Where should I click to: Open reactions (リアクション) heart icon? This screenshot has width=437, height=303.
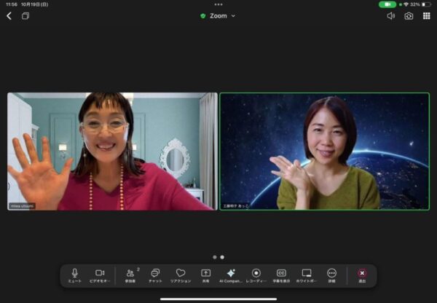pyautogui.click(x=181, y=273)
